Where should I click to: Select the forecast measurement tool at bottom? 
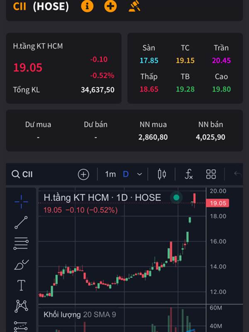coord(21,326)
